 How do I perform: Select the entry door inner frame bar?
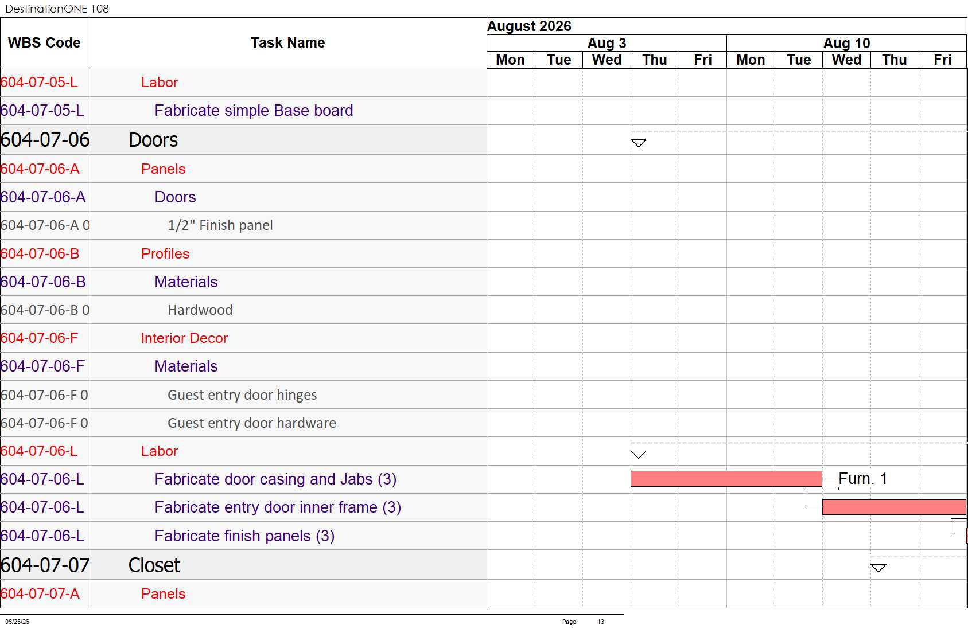tap(894, 507)
